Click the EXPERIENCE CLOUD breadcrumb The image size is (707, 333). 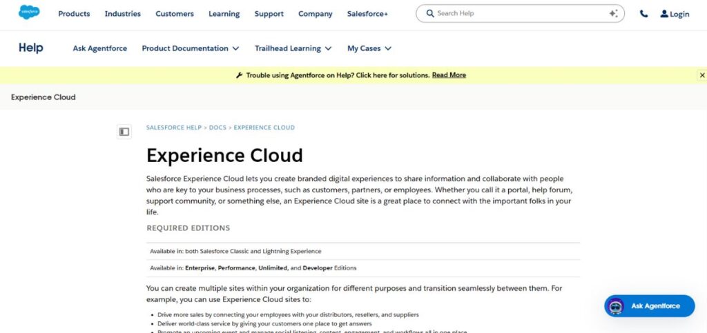(264, 128)
